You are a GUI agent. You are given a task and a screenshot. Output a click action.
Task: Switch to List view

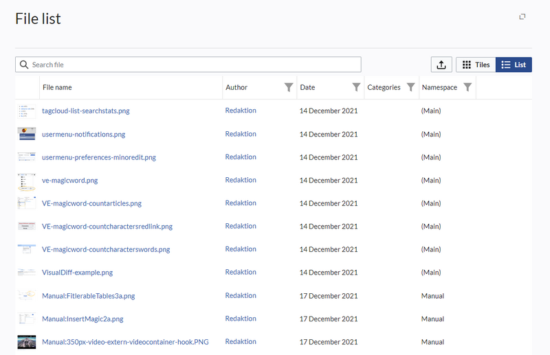514,65
